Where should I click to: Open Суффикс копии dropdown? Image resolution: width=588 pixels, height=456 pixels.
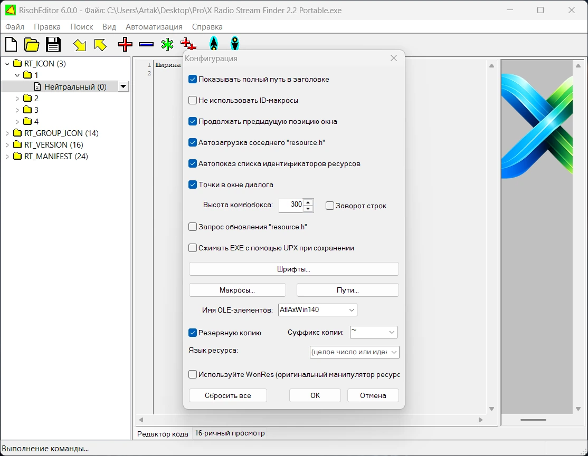point(374,332)
